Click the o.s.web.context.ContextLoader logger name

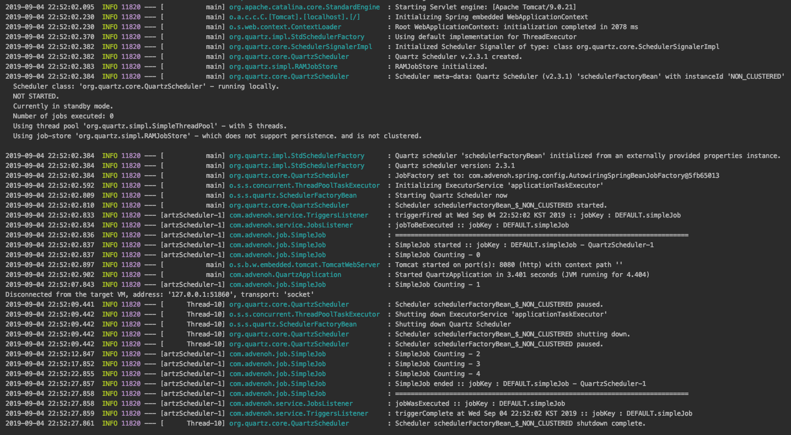tap(285, 27)
